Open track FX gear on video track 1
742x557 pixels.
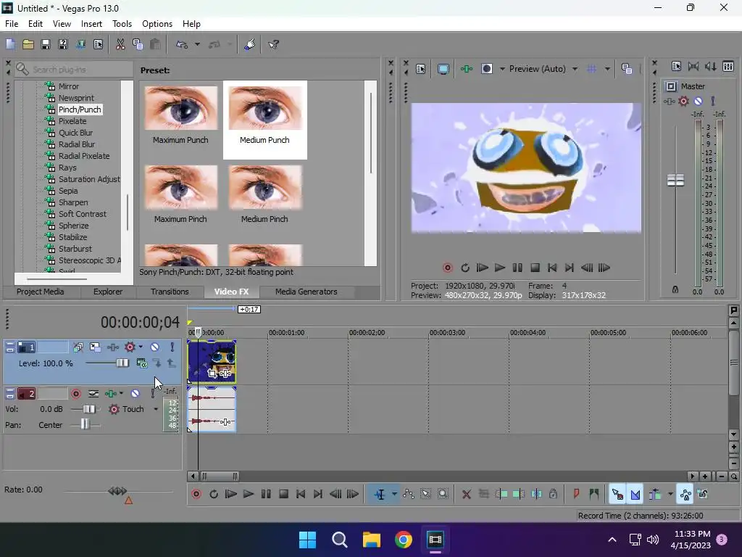tap(130, 347)
